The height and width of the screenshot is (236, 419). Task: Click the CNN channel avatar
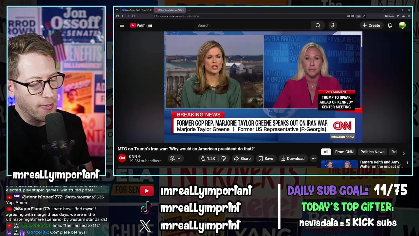click(122, 158)
